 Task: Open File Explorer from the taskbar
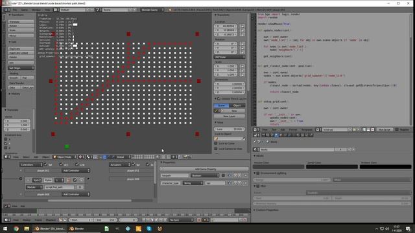27,228
